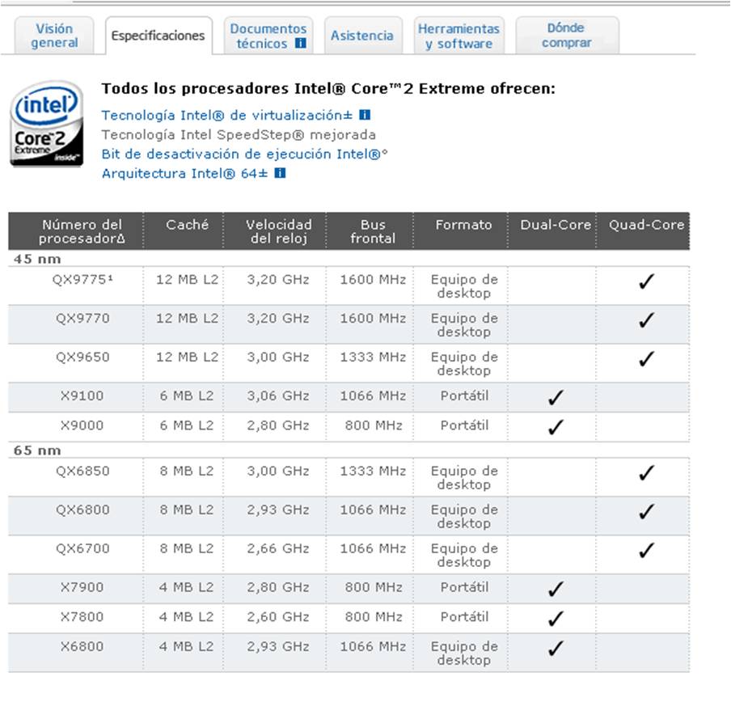This screenshot has width=731, height=702.
Task: Click Tecnología Intel SpeedStep mejorada text
Action: click(x=239, y=135)
